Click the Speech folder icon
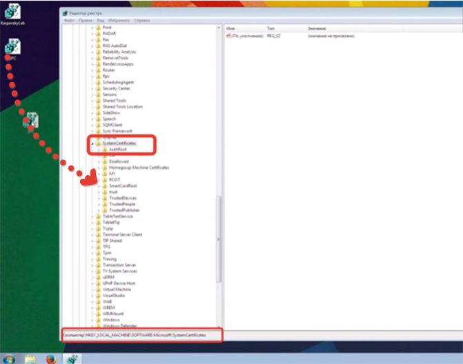The width and height of the screenshot is (463, 364). pyautogui.click(x=99, y=119)
